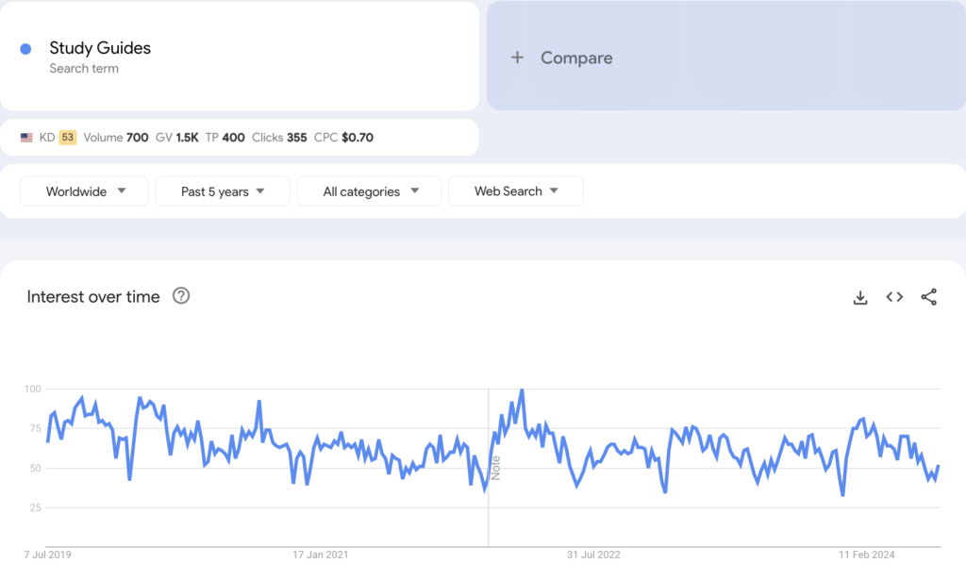This screenshot has height=580, width=966.
Task: Open the Interest over time help icon
Action: (x=181, y=296)
